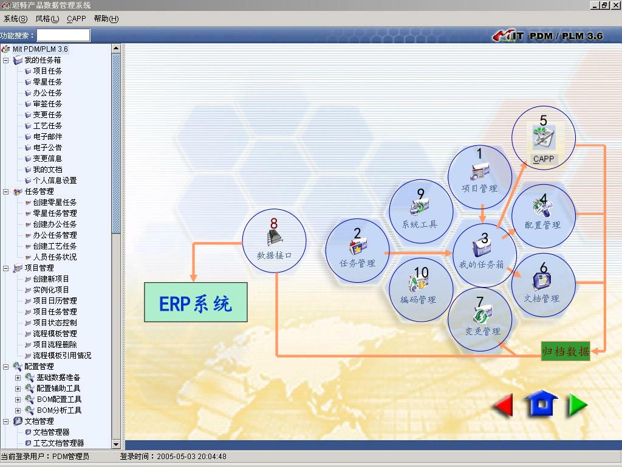Open the 项目管理 circle icon numbered 1
The width and height of the screenshot is (622, 467).
click(480, 177)
